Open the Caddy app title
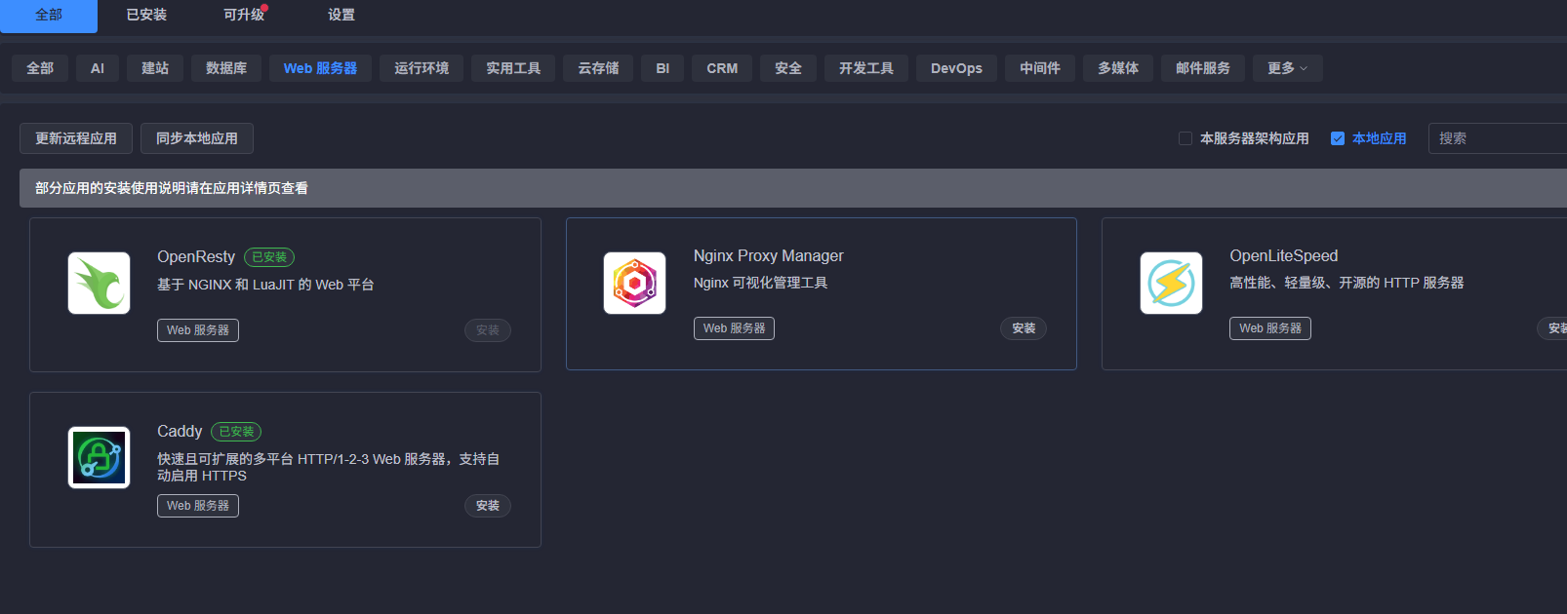 180,431
